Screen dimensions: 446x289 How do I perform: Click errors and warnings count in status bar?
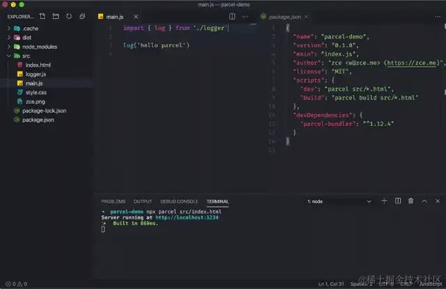(16, 283)
